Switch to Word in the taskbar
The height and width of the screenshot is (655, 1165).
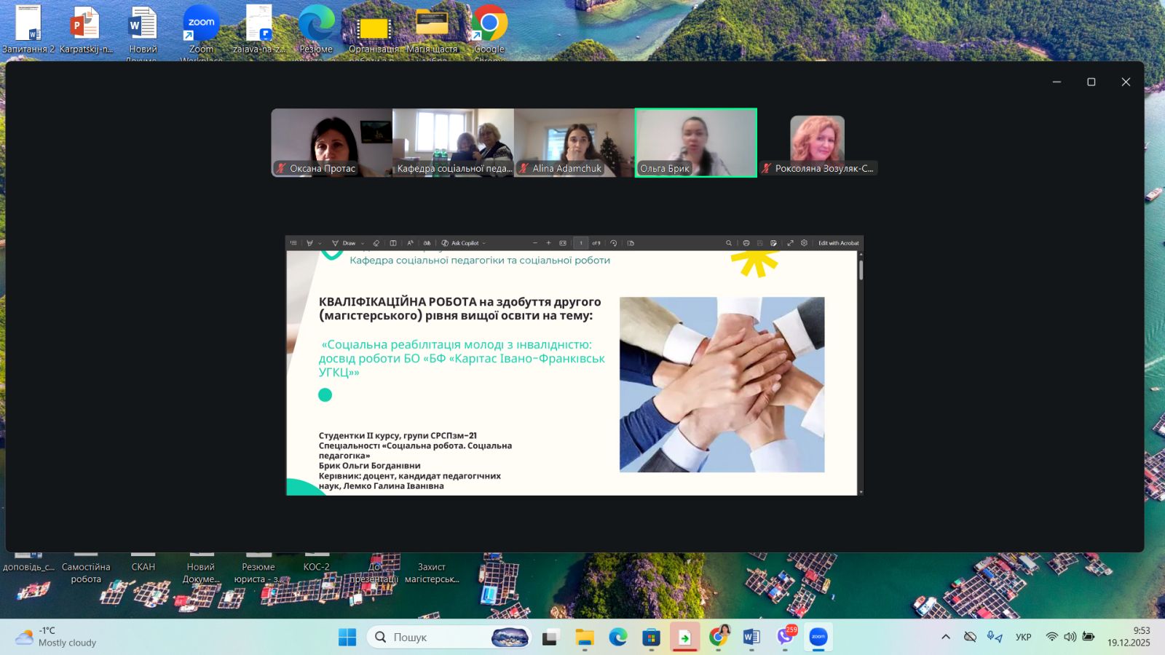click(751, 637)
